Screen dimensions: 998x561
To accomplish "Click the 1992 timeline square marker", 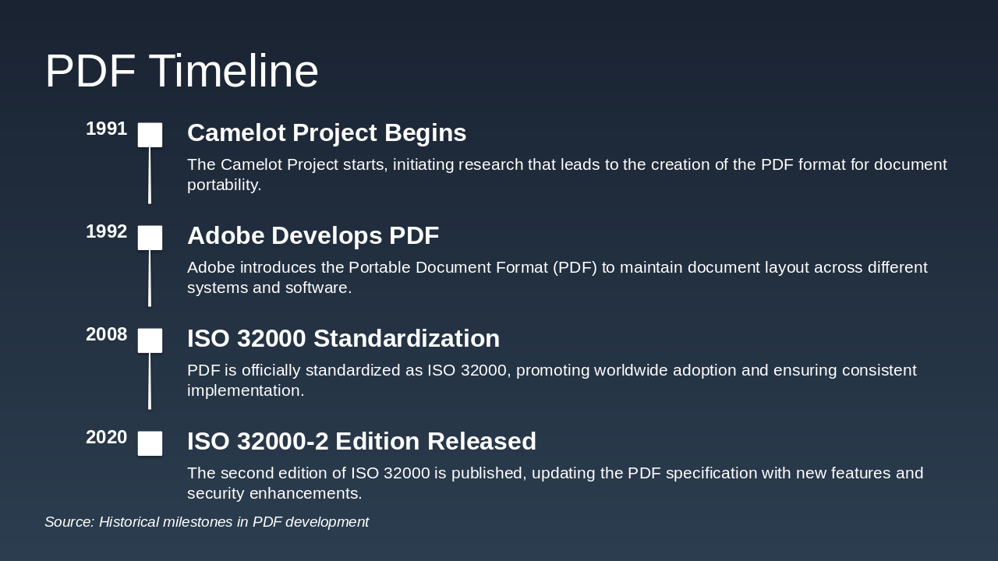I will click(150, 238).
